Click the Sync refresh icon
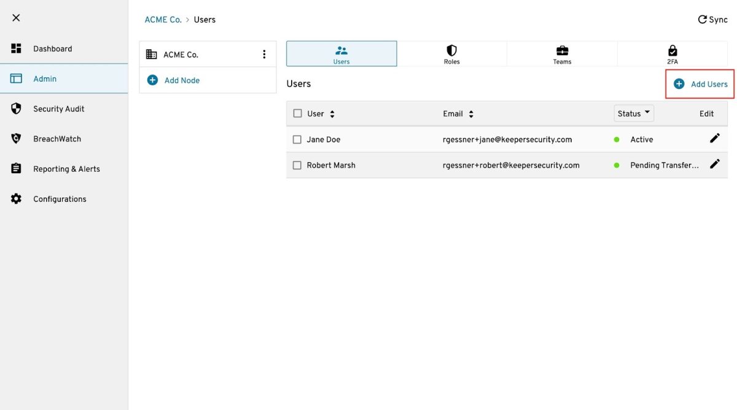737x410 pixels. pyautogui.click(x=702, y=20)
